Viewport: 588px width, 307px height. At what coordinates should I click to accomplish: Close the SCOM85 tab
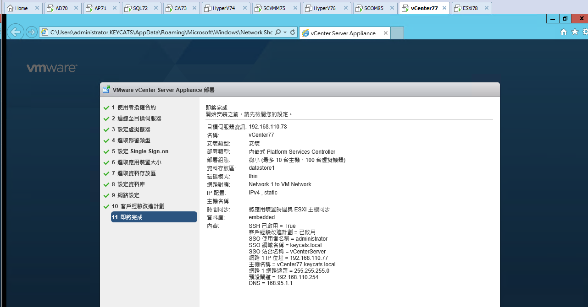392,8
